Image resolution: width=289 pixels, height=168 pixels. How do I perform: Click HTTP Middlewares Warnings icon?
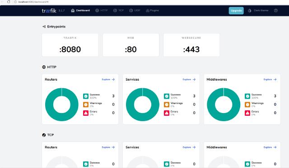click(247, 104)
